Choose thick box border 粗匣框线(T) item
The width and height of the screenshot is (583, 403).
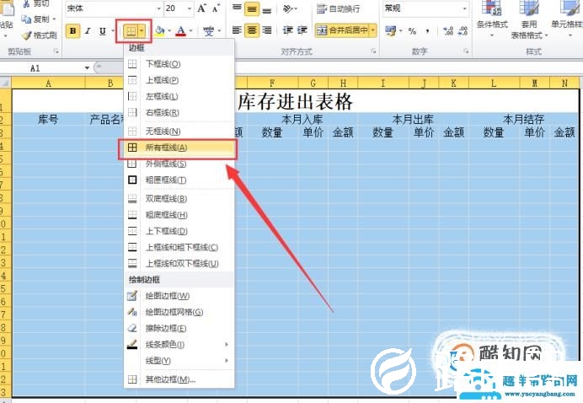(179, 180)
